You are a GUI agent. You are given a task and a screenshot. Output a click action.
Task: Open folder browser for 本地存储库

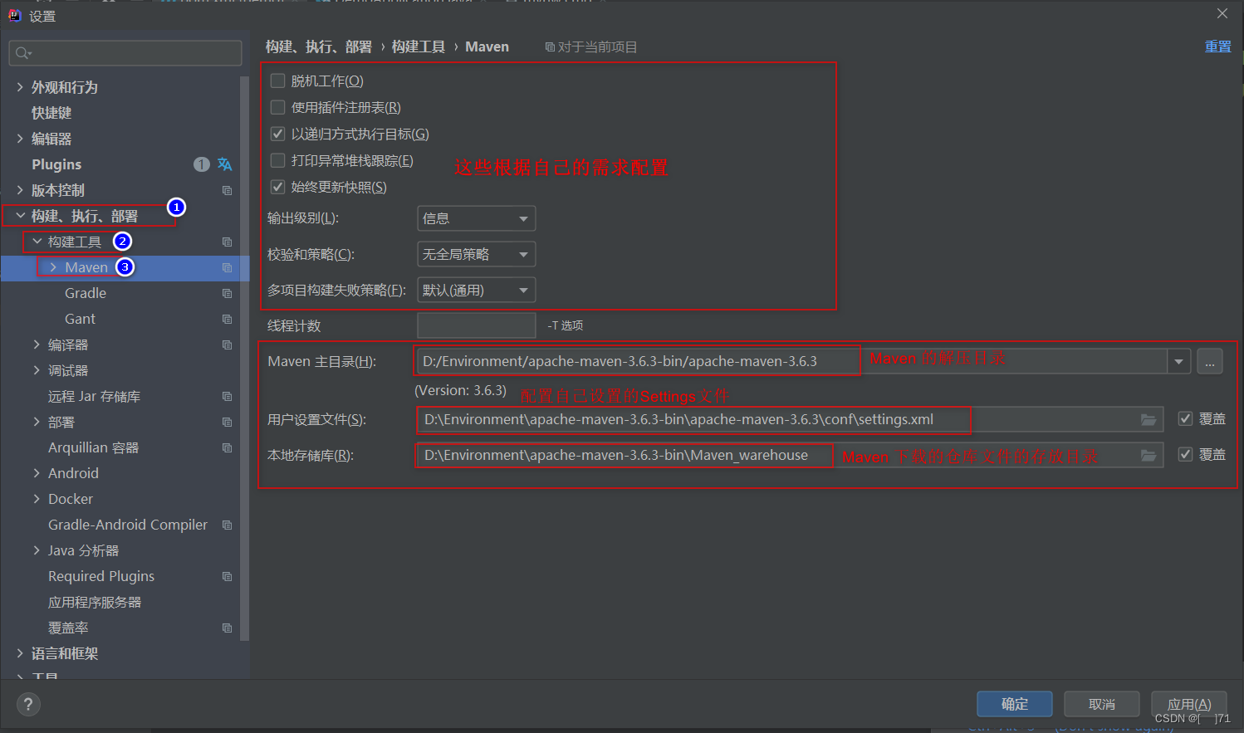pos(1148,455)
